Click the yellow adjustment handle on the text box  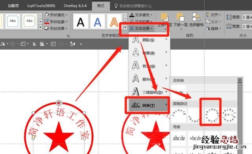(33, 137)
